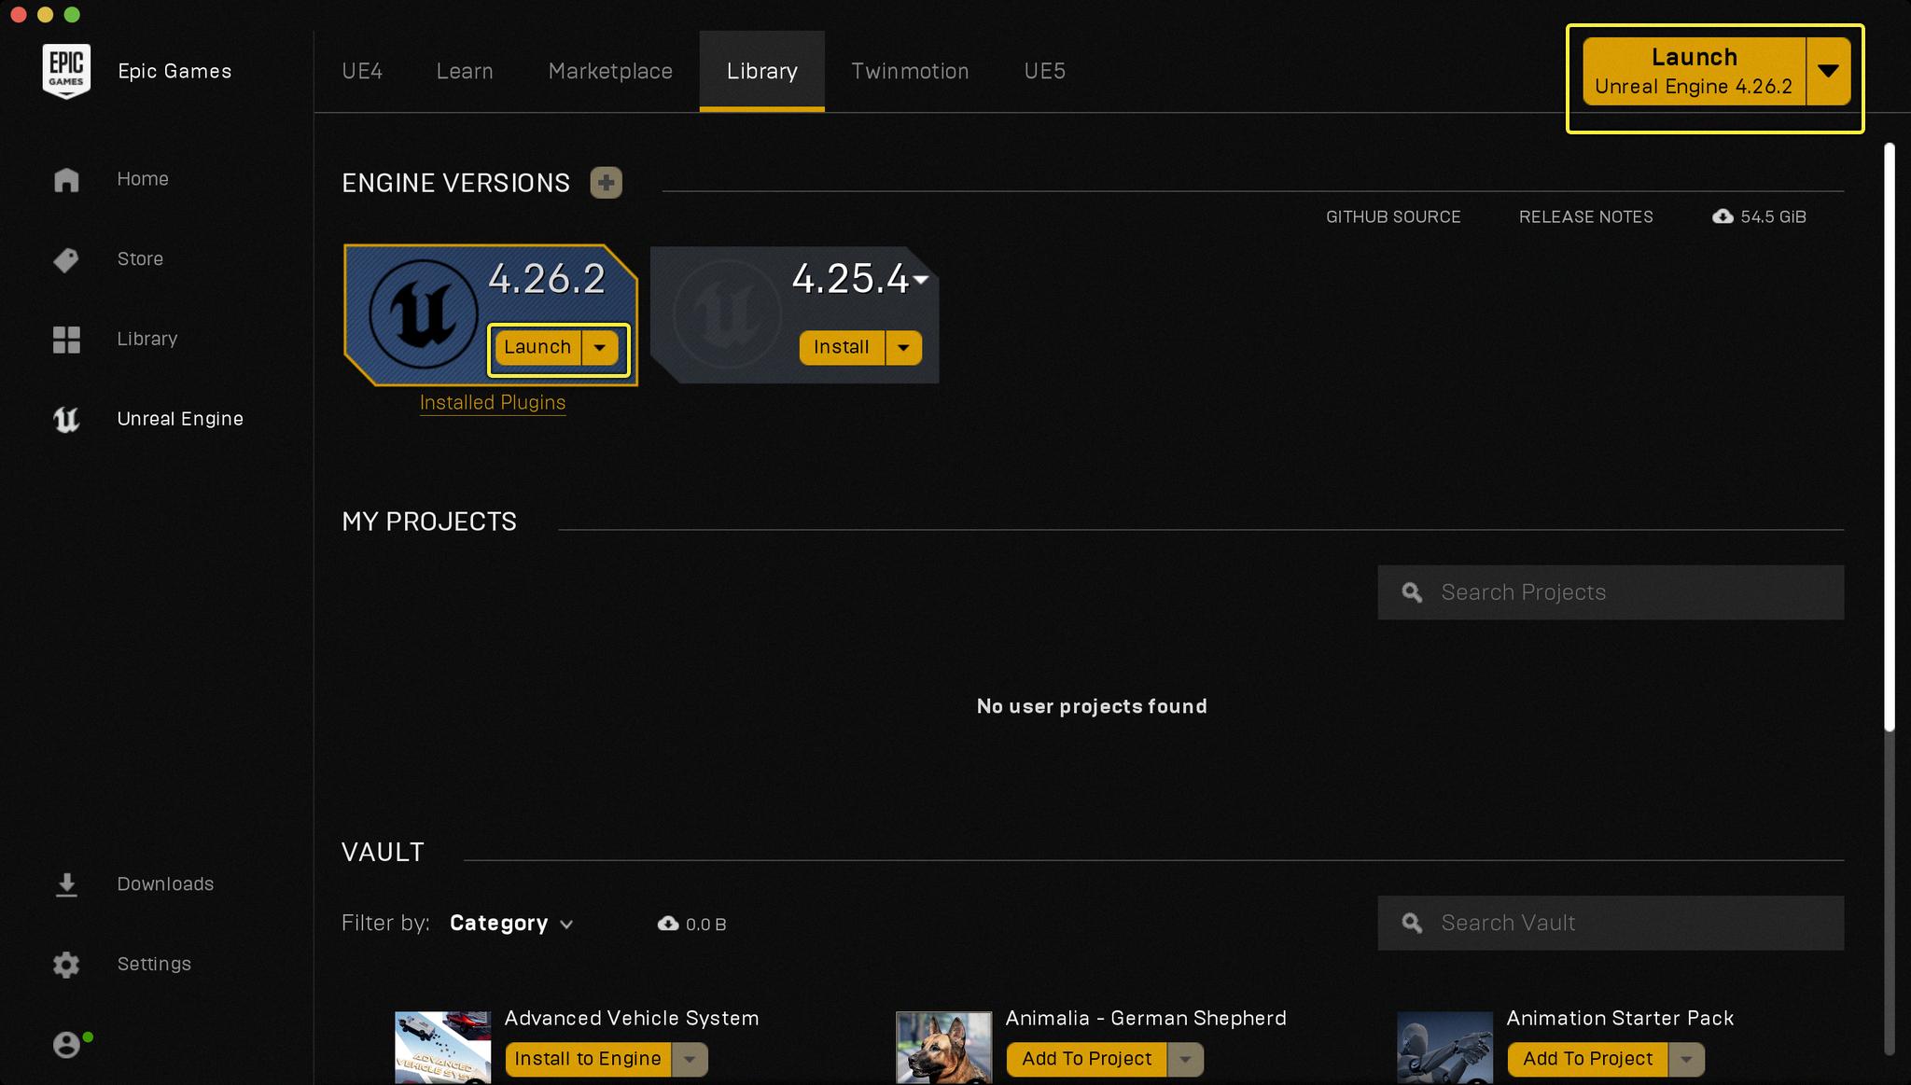Screen dimensions: 1911x1085
Task: Click the Epic Games logo
Action: pyautogui.click(x=66, y=71)
